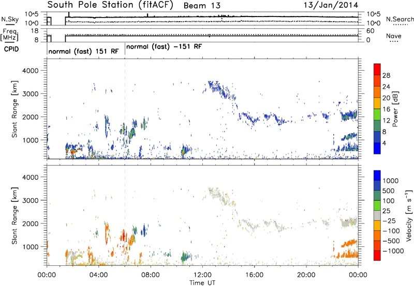
Task: Click the 'Nave' legend label
Action: point(394,36)
